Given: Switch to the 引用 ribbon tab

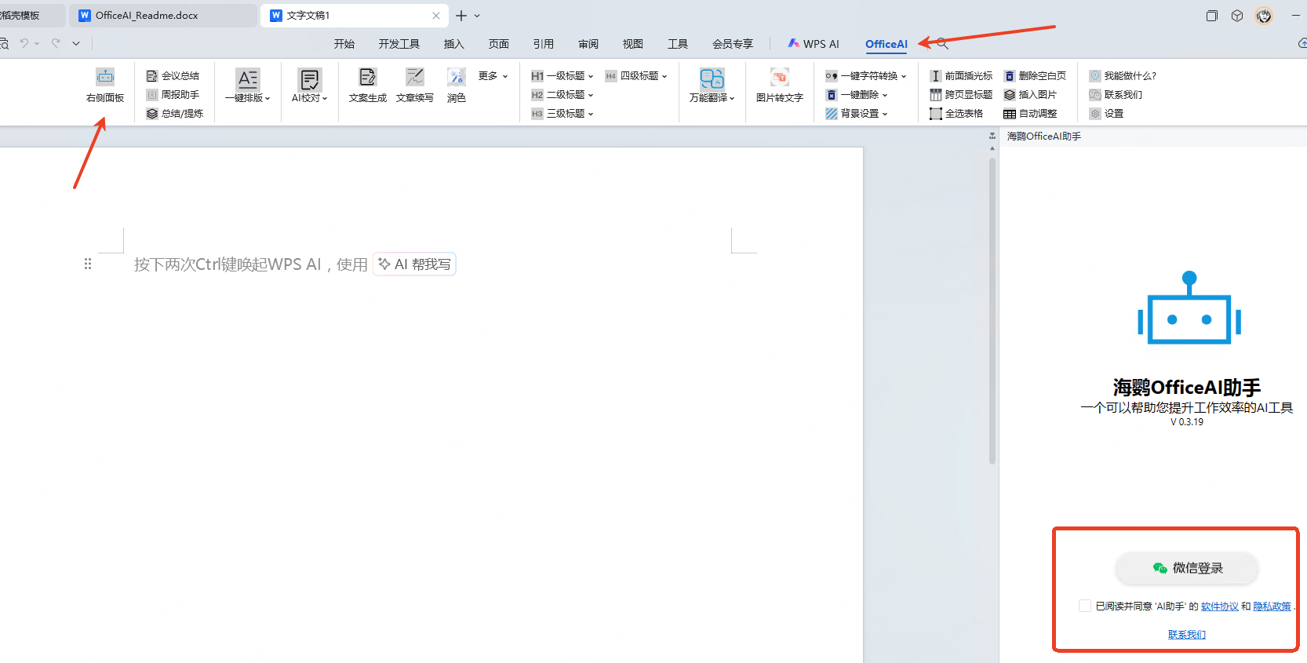Looking at the screenshot, I should pos(544,44).
